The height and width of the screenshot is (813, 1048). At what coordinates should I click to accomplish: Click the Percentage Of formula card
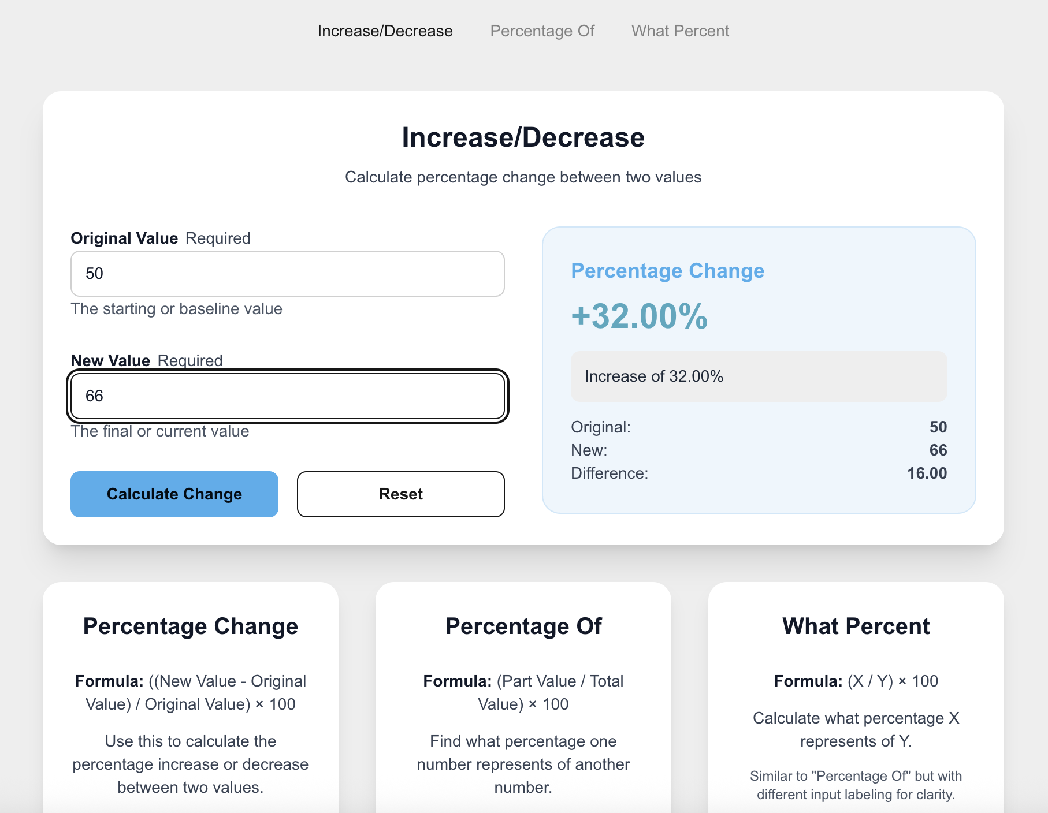[x=523, y=693]
